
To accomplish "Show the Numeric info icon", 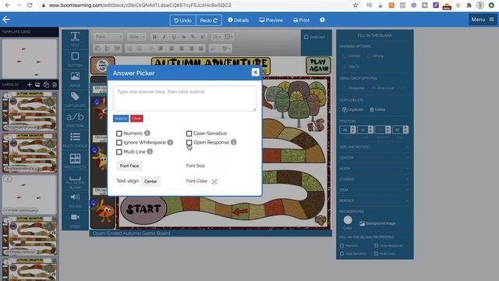I will pos(147,133).
